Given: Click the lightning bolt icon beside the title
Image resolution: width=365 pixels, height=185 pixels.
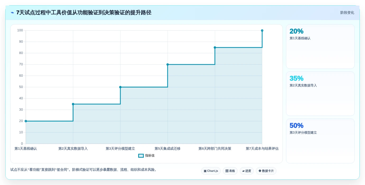Looking at the screenshot, I should [12, 13].
